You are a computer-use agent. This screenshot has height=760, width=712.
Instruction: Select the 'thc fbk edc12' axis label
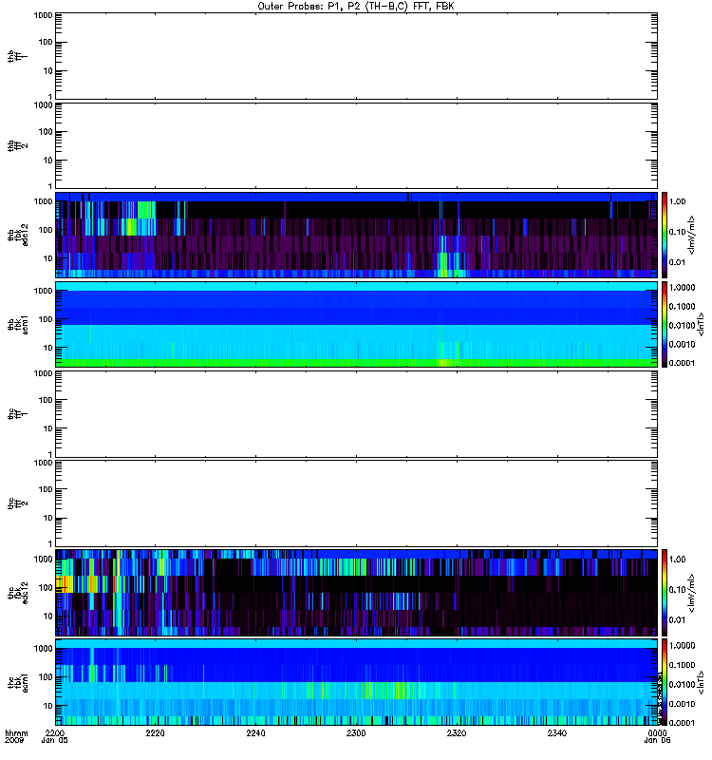click(18, 593)
